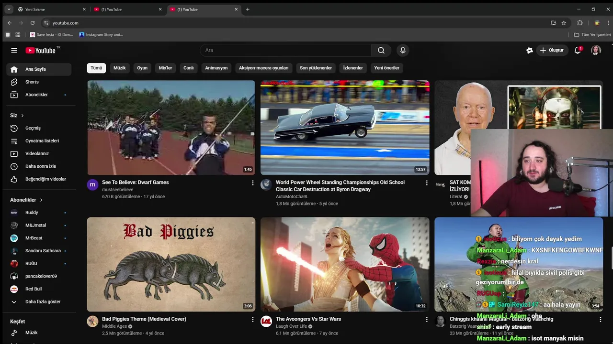Open the MrBeast subscription channel

[39, 238]
